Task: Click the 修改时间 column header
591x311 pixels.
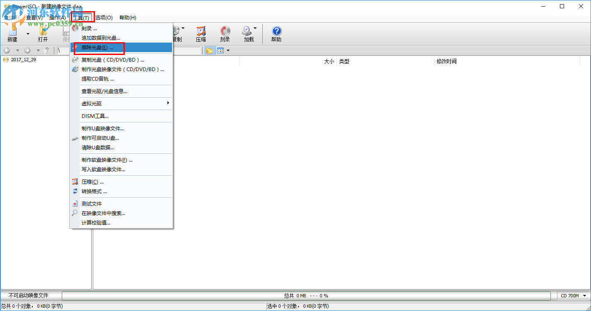Action: point(446,61)
